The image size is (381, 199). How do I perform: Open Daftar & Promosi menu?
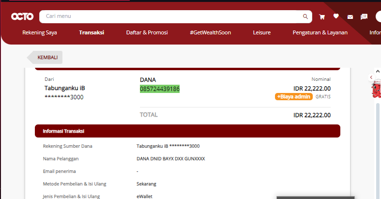[x=147, y=32]
